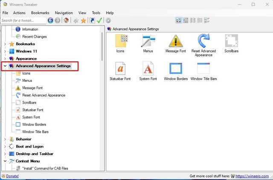The image size is (273, 180).
Task: Select the first view mode icon in toolbar
Action: pyautogui.click(x=178, y=20)
